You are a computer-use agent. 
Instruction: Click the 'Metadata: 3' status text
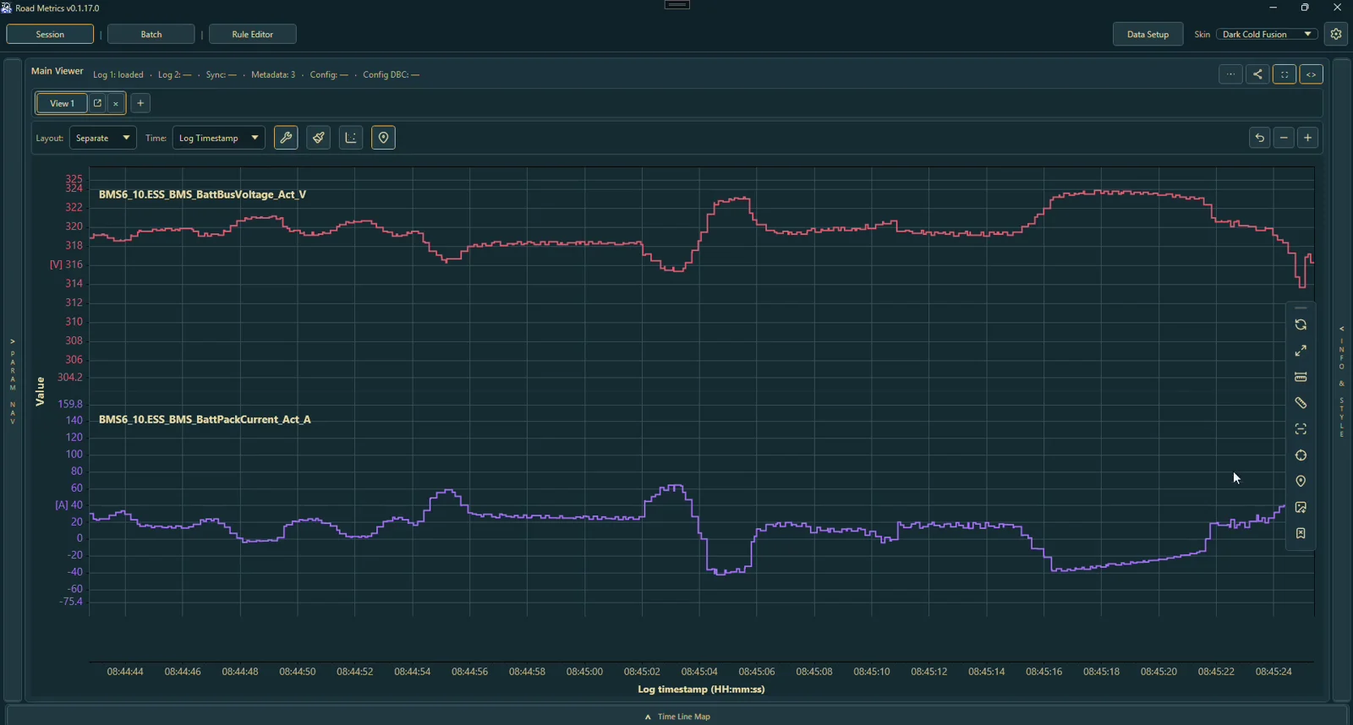tap(273, 75)
